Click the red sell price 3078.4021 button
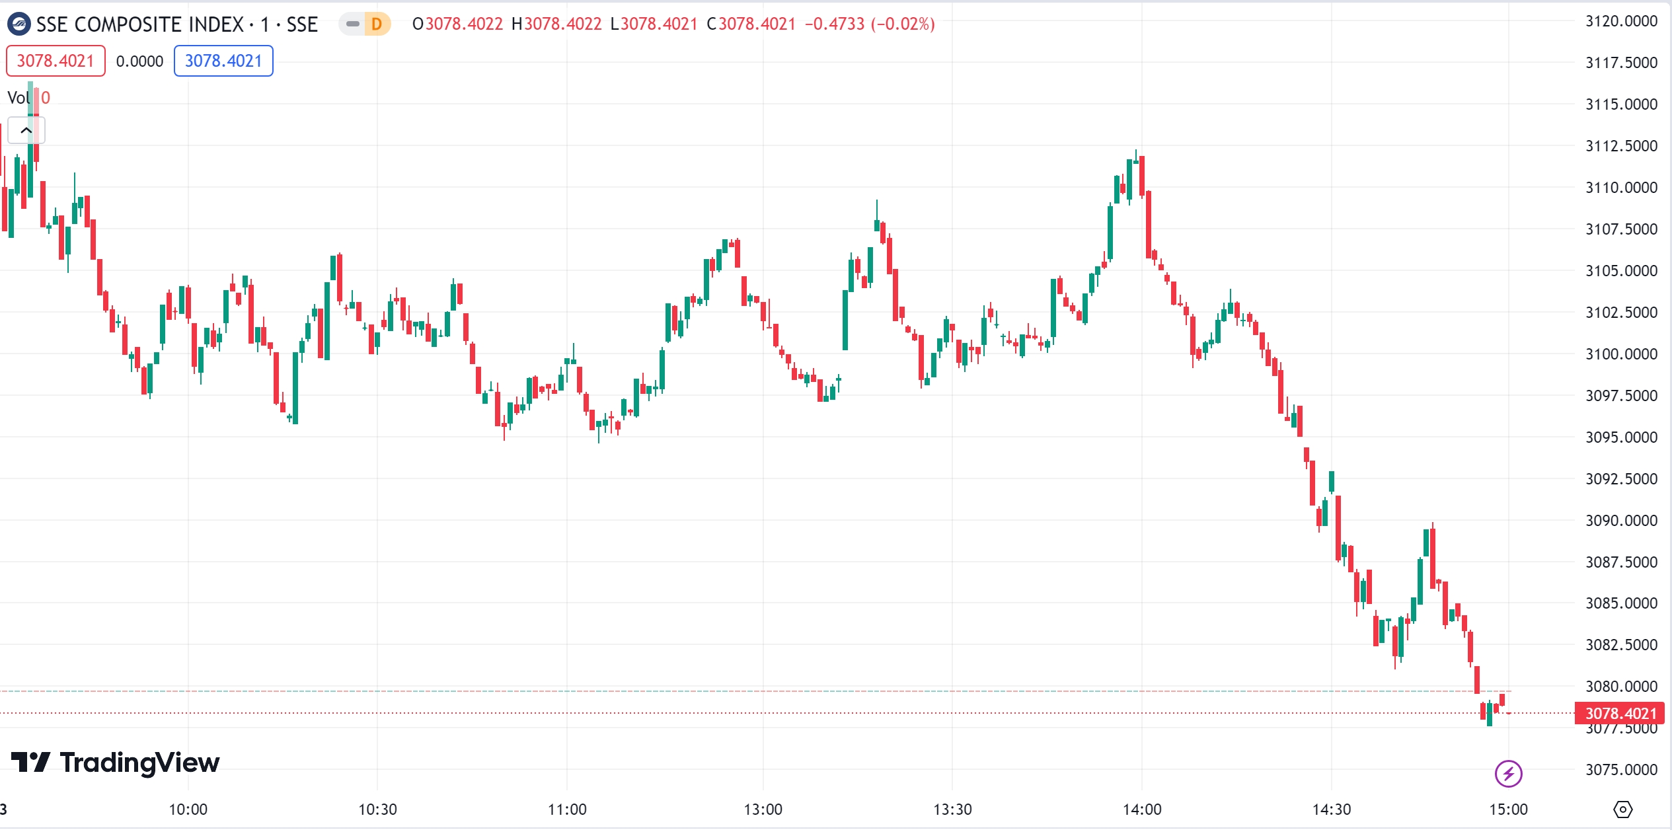The height and width of the screenshot is (830, 1672). [56, 61]
